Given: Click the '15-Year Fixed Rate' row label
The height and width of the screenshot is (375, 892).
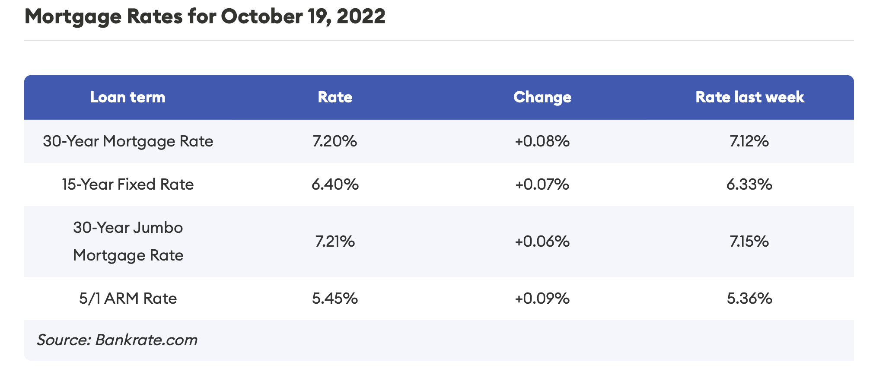Looking at the screenshot, I should (x=128, y=184).
